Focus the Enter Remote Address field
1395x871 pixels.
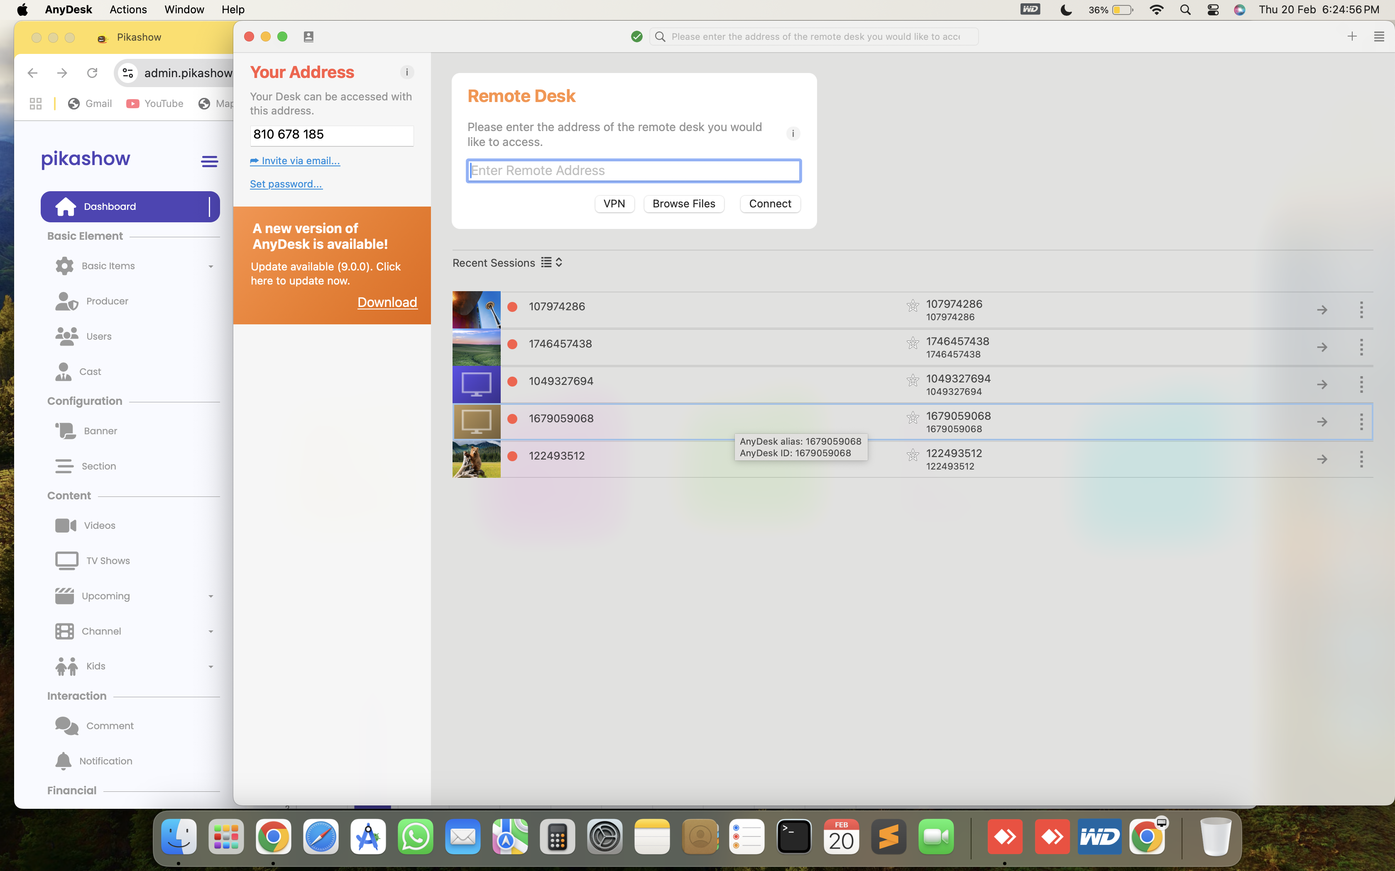(x=634, y=170)
